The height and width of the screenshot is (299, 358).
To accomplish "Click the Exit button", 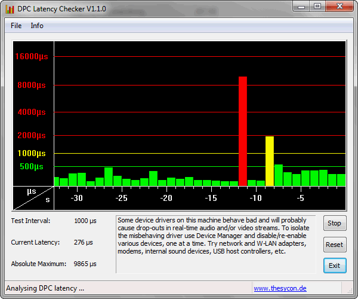I will click(335, 266).
